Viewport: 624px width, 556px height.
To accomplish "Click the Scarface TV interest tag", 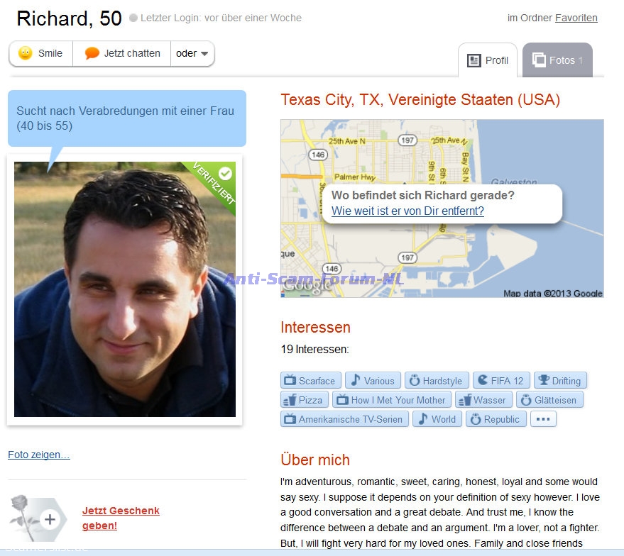I will (x=310, y=380).
